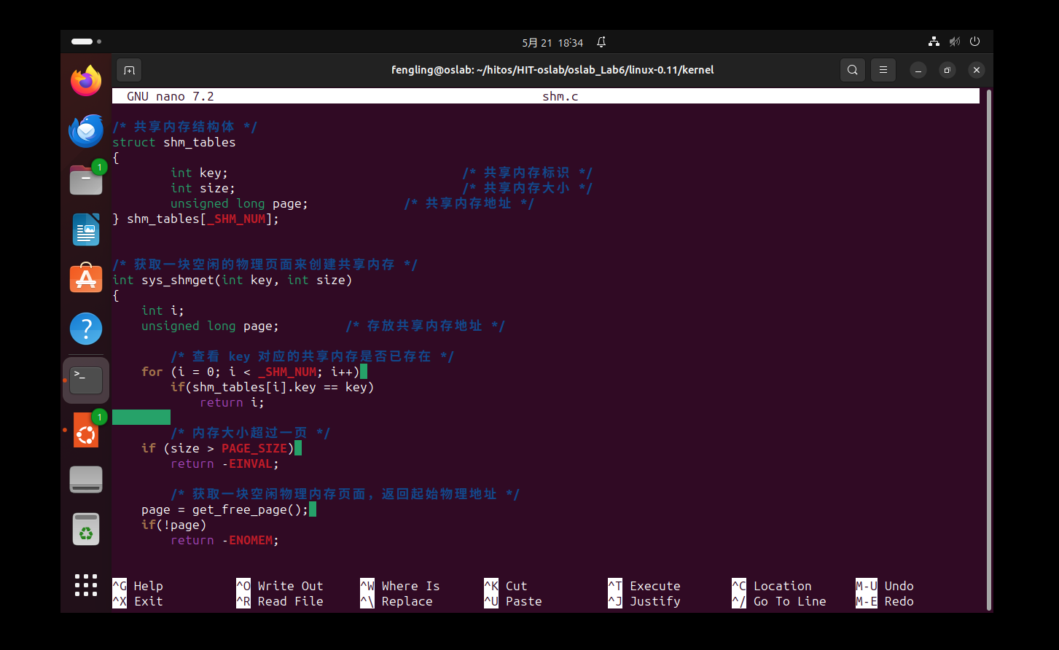Screen dimensions: 1059x650
Task: Click the notification bell indicator
Action: tap(601, 42)
